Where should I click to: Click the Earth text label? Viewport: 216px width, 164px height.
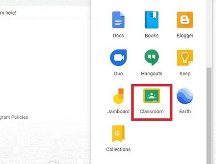tap(185, 112)
